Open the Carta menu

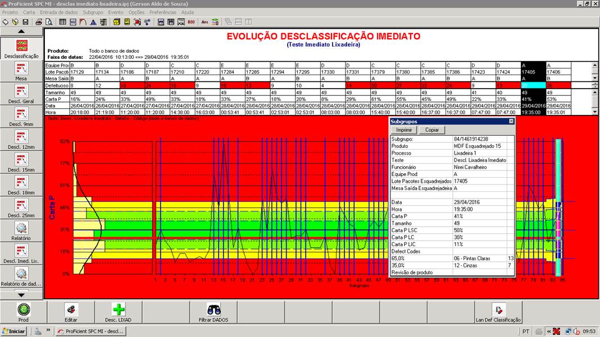29,12
